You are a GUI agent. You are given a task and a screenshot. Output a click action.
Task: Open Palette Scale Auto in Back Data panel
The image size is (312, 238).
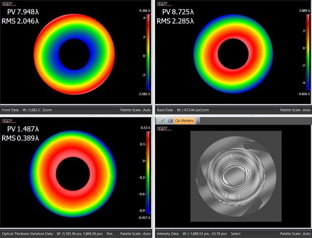[x=294, y=110]
